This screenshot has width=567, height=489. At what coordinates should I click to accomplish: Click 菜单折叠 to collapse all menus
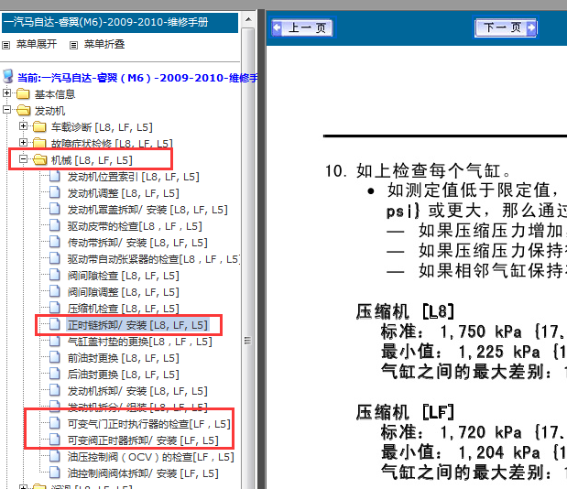pos(104,44)
